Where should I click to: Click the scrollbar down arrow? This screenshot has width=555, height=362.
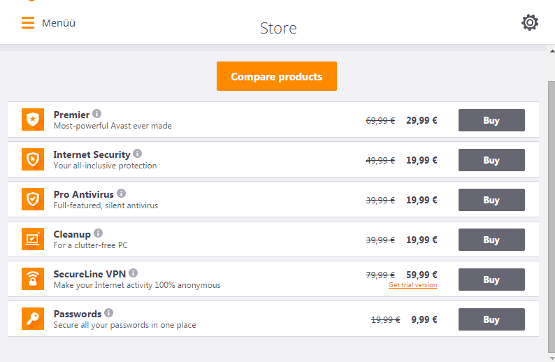(552, 358)
